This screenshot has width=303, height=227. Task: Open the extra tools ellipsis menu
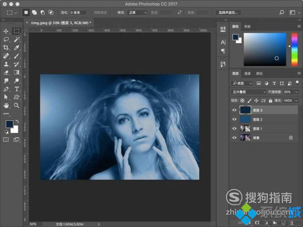[x=6, y=114]
